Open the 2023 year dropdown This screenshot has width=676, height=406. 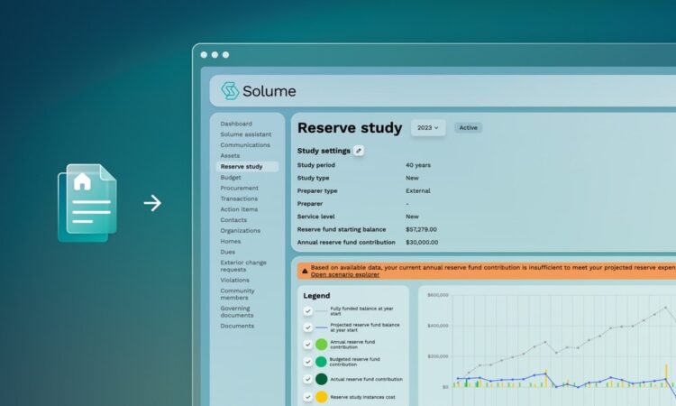point(427,128)
